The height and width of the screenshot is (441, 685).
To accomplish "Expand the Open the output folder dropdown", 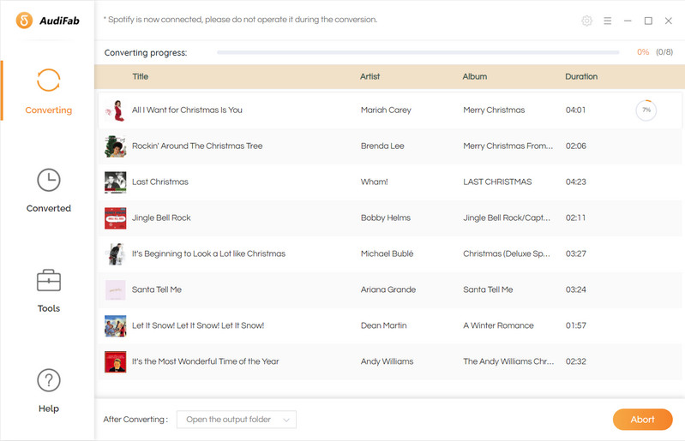I will [237, 420].
